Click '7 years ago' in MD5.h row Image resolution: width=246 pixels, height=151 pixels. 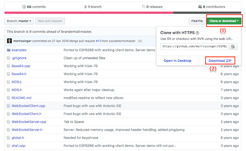(230, 90)
